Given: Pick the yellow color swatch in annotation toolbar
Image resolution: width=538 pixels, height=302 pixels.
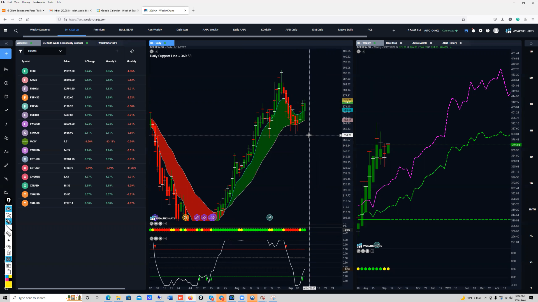Looking at the screenshot, I should [x=9, y=285].
